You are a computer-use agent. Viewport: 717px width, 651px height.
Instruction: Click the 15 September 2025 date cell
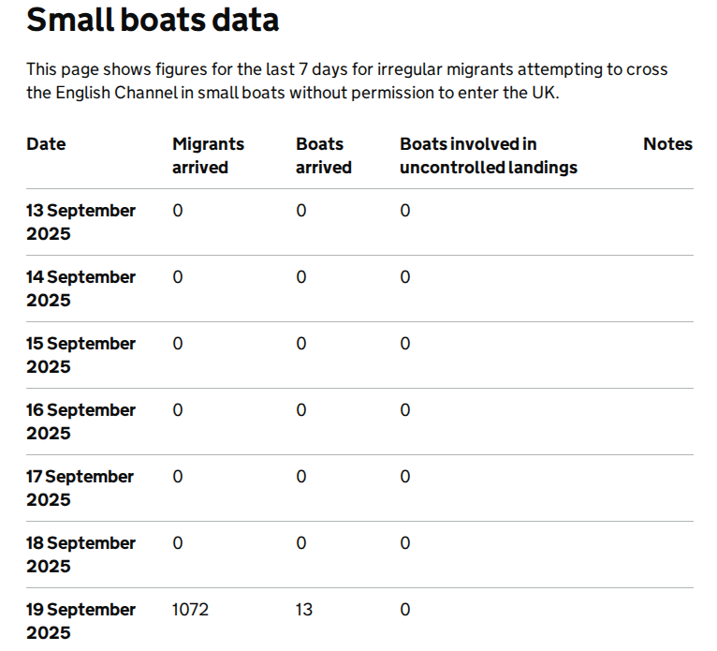click(80, 355)
